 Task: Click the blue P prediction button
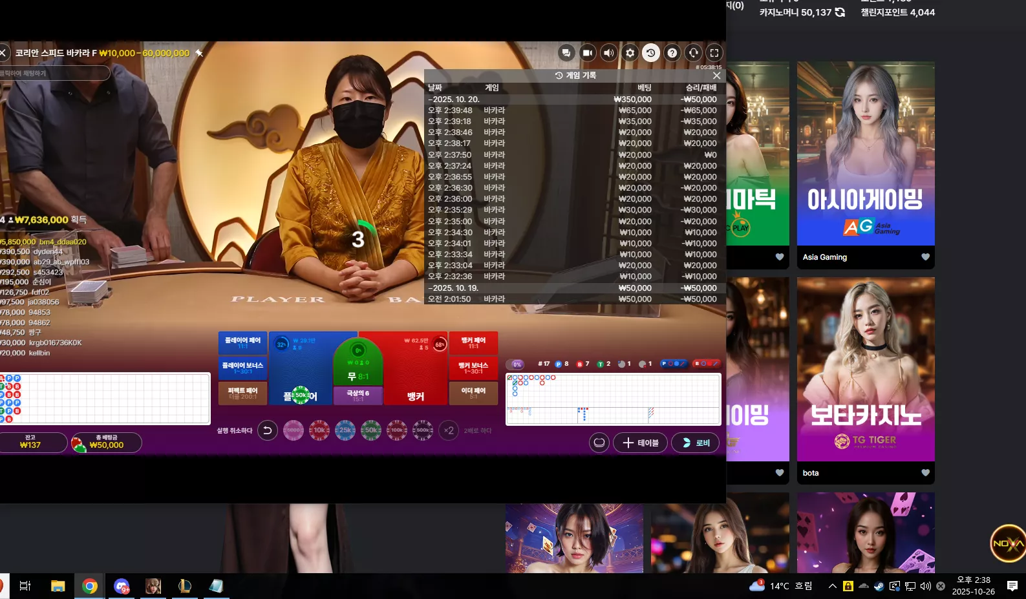tap(673, 364)
